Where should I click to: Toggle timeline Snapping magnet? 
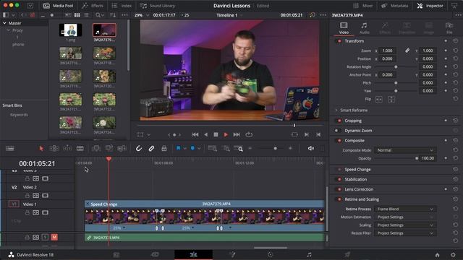[x=138, y=148]
